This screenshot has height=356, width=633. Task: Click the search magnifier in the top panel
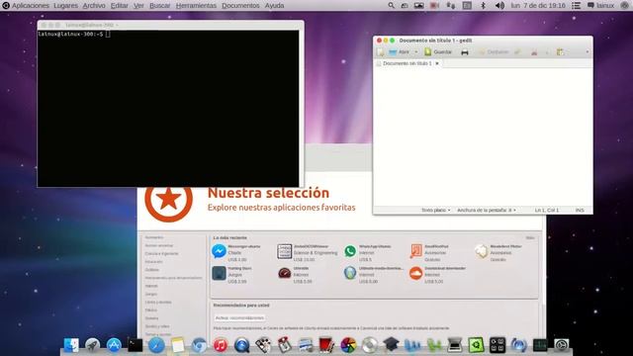[x=392, y=6]
